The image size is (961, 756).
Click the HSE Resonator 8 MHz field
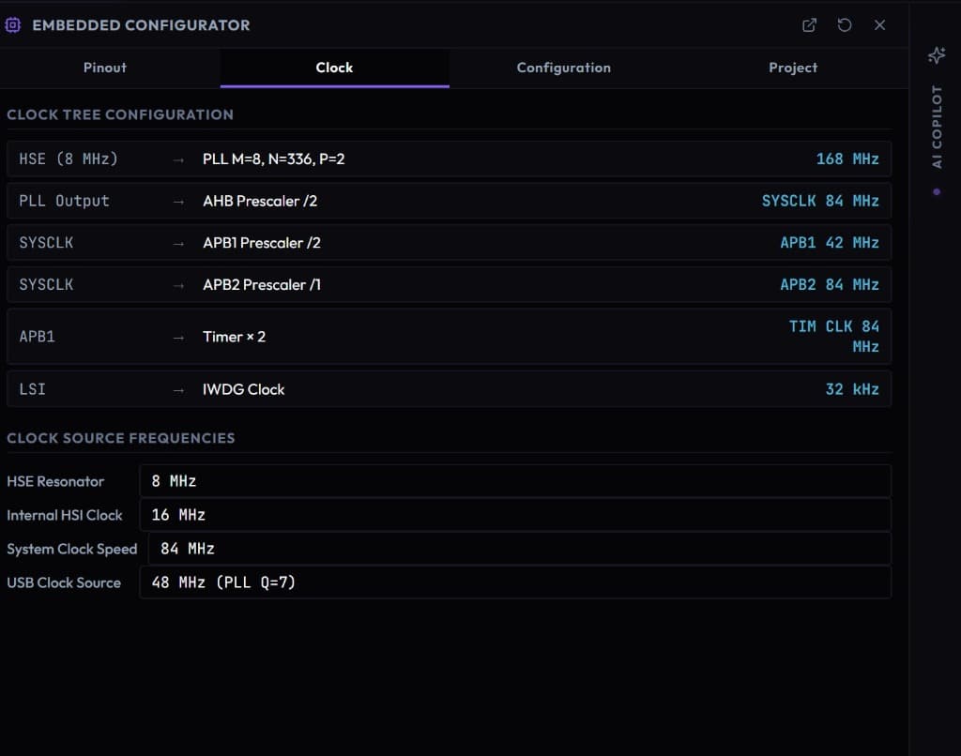pos(515,481)
